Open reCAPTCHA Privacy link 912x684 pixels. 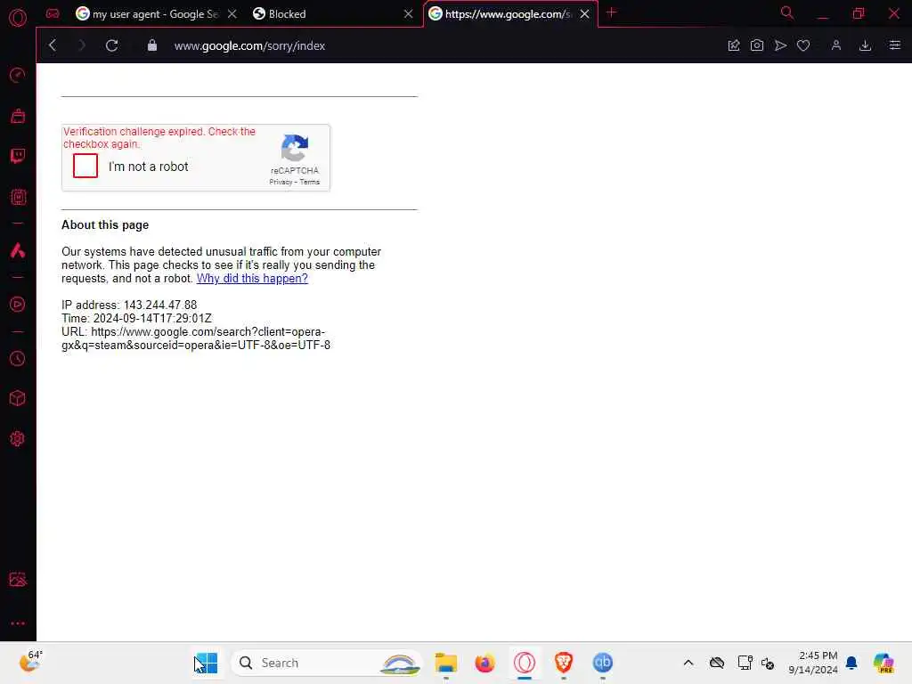click(281, 182)
